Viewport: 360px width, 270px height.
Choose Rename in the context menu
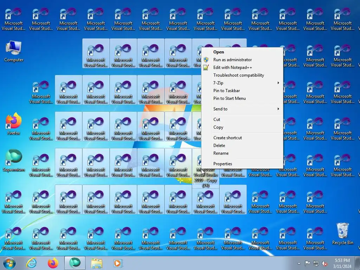click(x=242, y=153)
